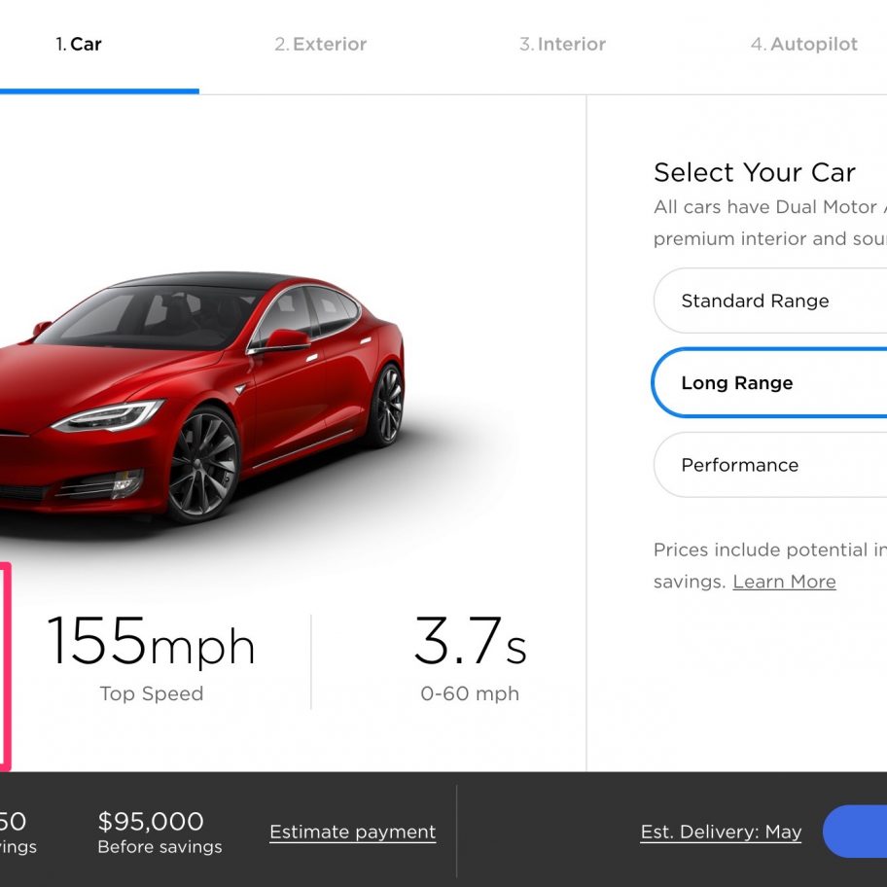Image resolution: width=887 pixels, height=887 pixels.
Task: Go to the Interior tab
Action: point(562,44)
